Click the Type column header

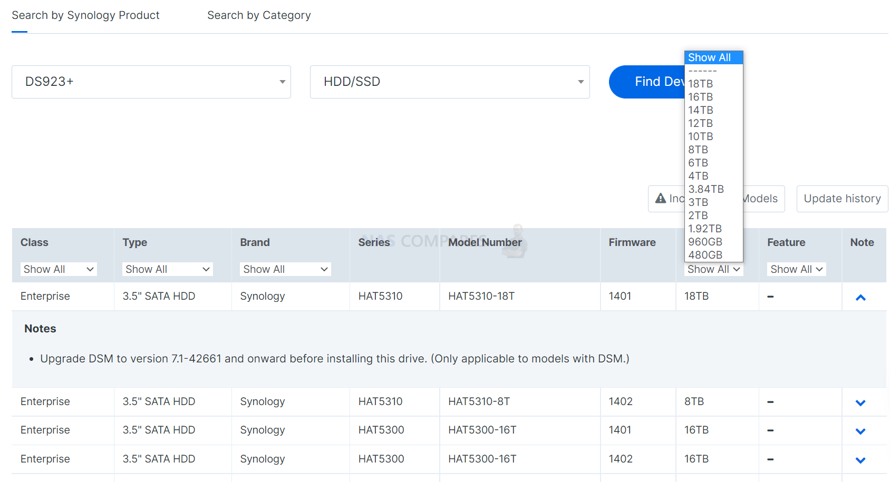[x=135, y=242]
